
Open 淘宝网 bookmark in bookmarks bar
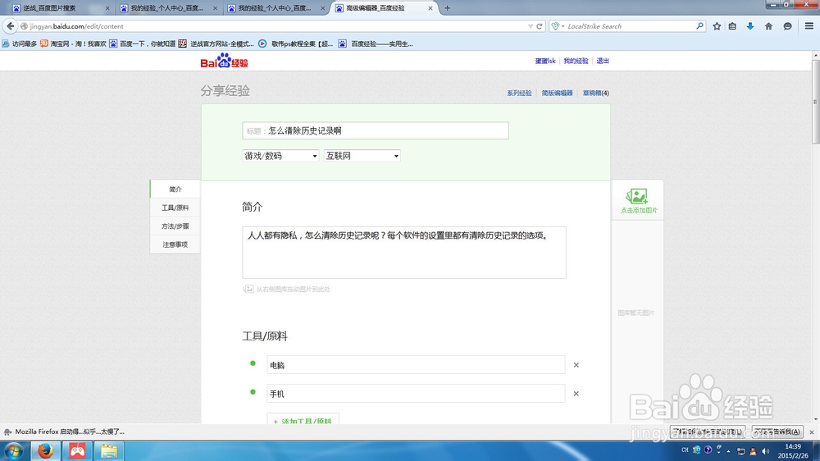coord(73,44)
